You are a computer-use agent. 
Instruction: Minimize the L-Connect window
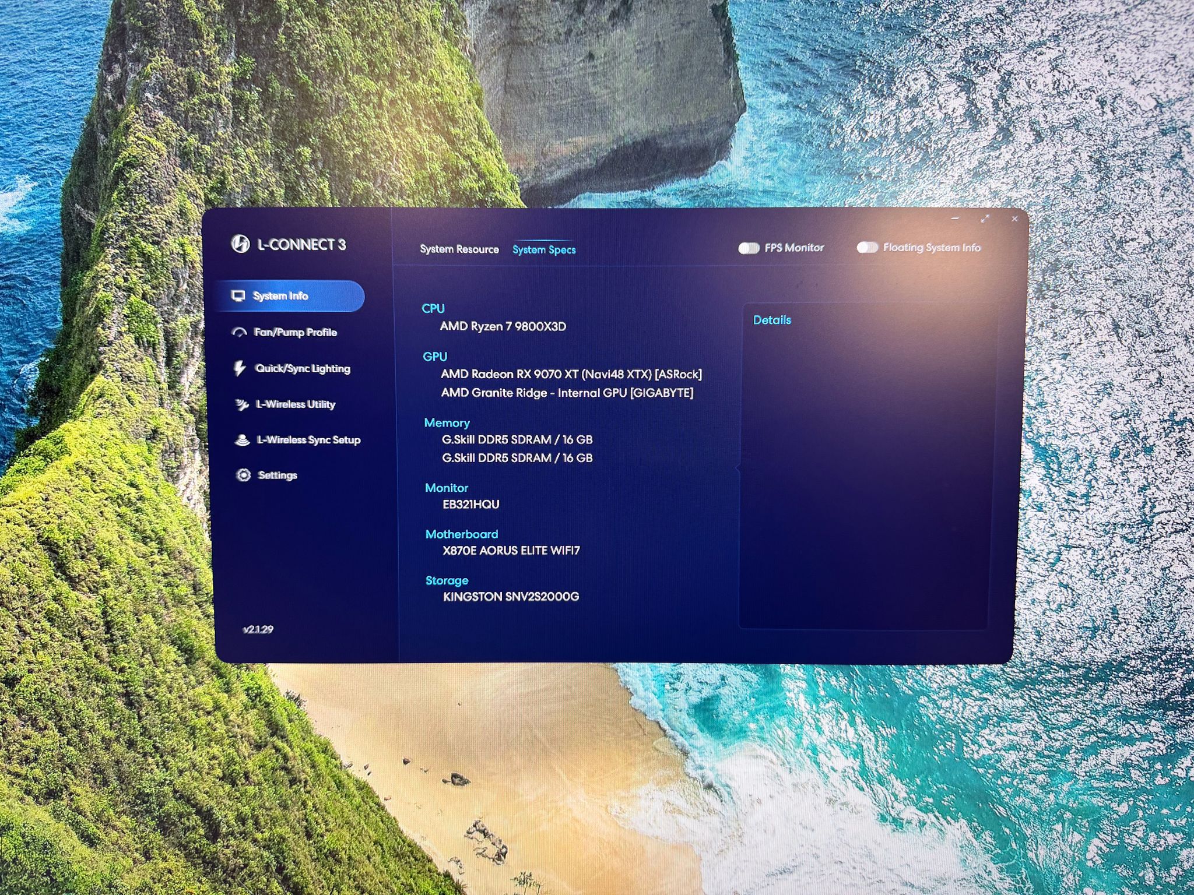pyautogui.click(x=955, y=219)
